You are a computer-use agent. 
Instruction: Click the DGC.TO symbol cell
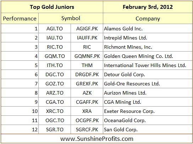point(55,74)
